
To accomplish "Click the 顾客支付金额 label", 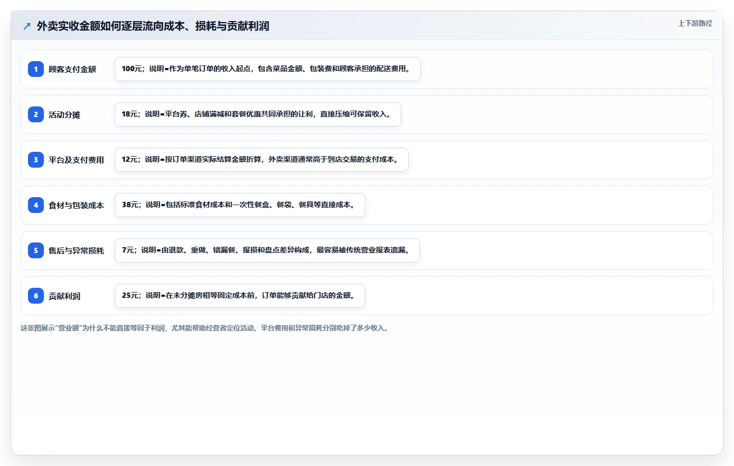I will click(x=72, y=69).
